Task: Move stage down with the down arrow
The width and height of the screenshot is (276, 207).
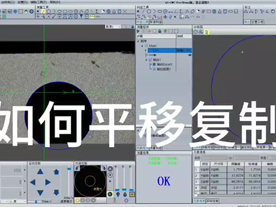Action: (x=40, y=193)
